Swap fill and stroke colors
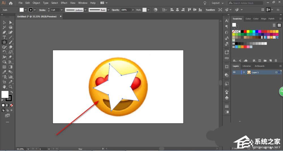Image resolution: width=283 pixels, height=151 pixels. 12,92
